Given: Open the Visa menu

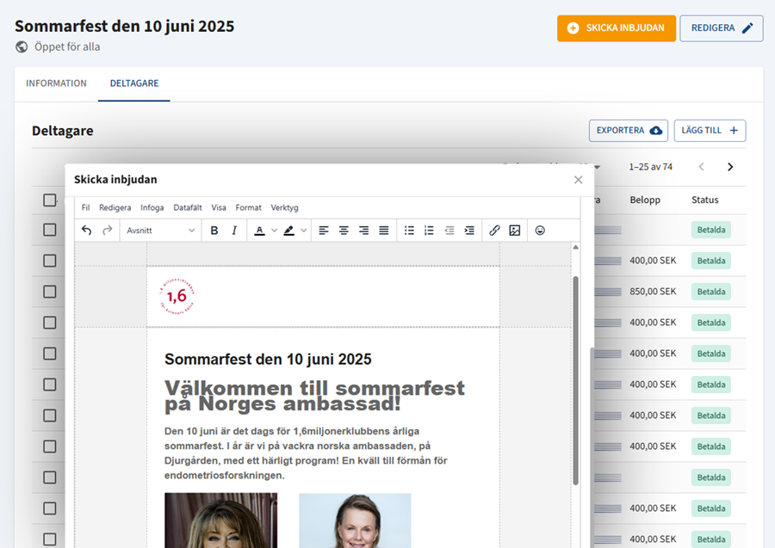Looking at the screenshot, I should point(219,208).
